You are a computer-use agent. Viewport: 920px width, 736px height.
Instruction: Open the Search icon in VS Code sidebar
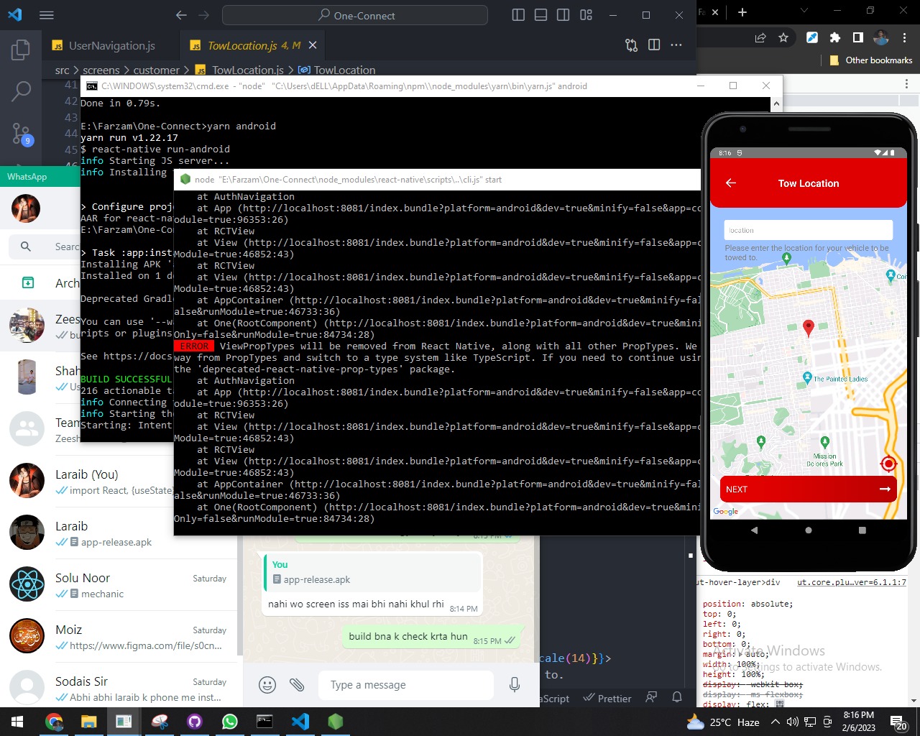[21, 91]
